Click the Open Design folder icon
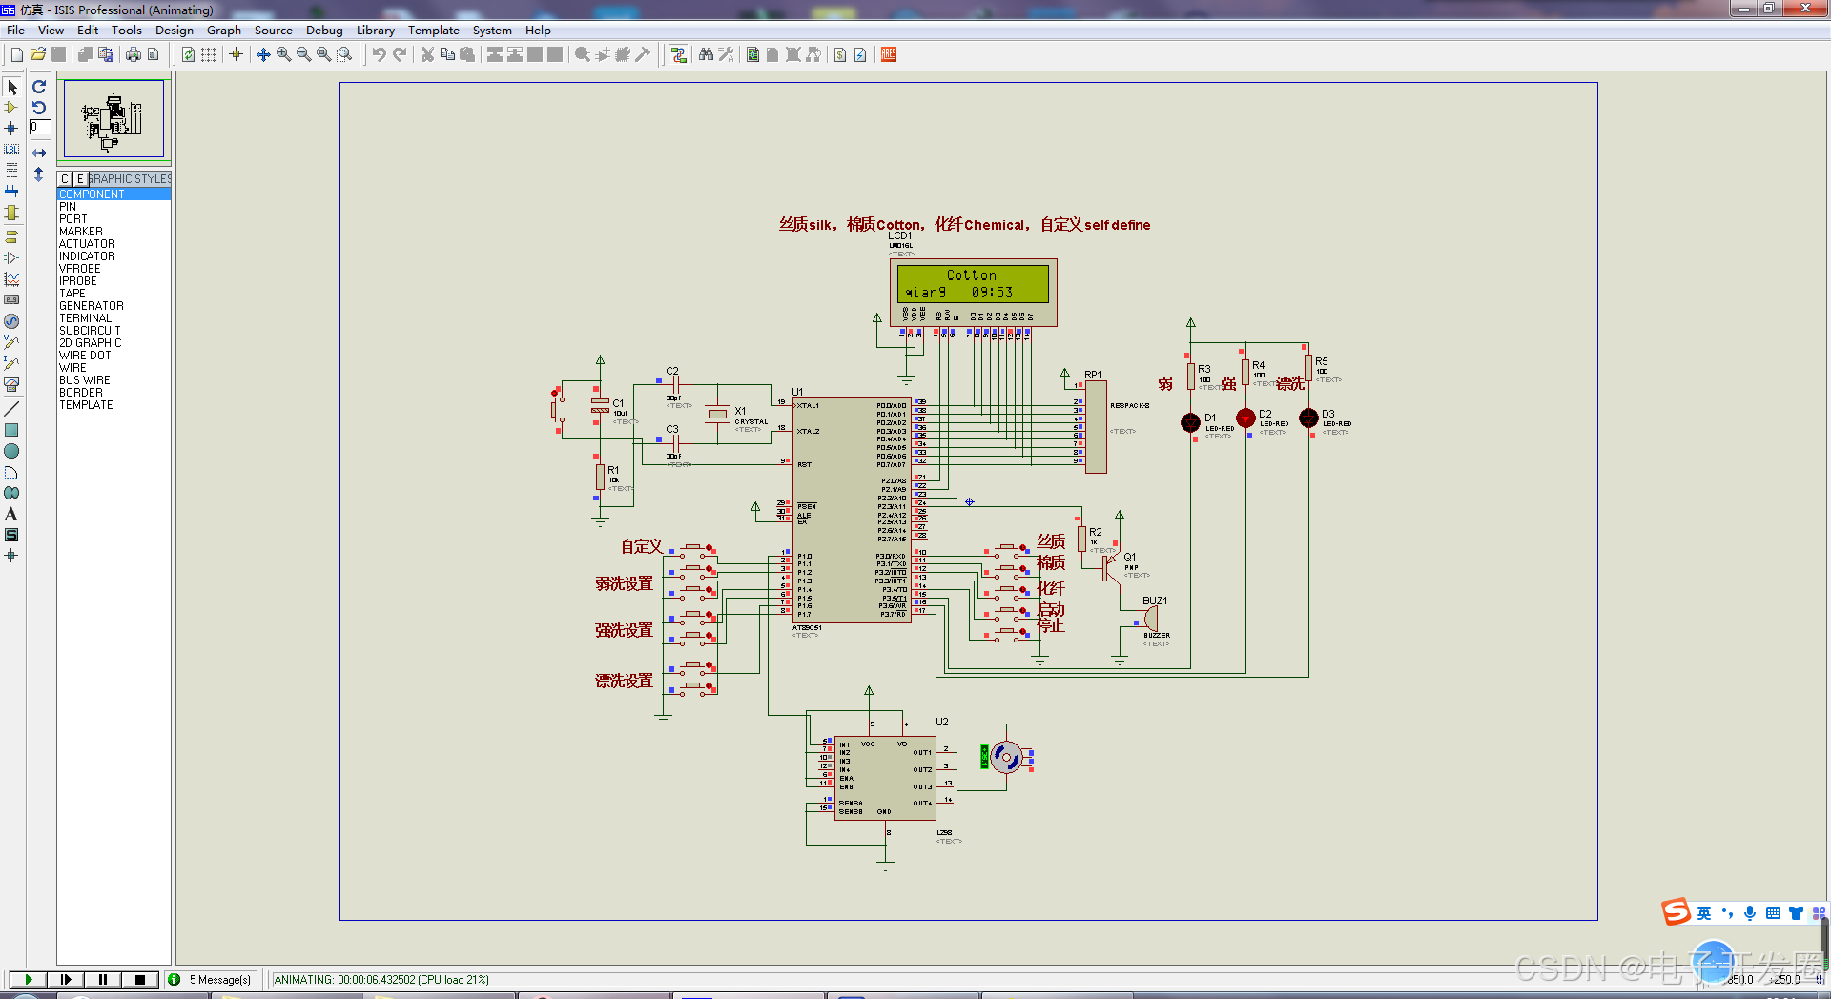The image size is (1831, 999). pos(37,54)
